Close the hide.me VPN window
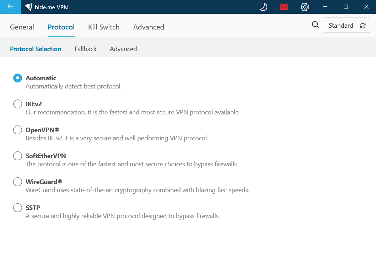This screenshot has width=376, height=269. [x=366, y=7]
